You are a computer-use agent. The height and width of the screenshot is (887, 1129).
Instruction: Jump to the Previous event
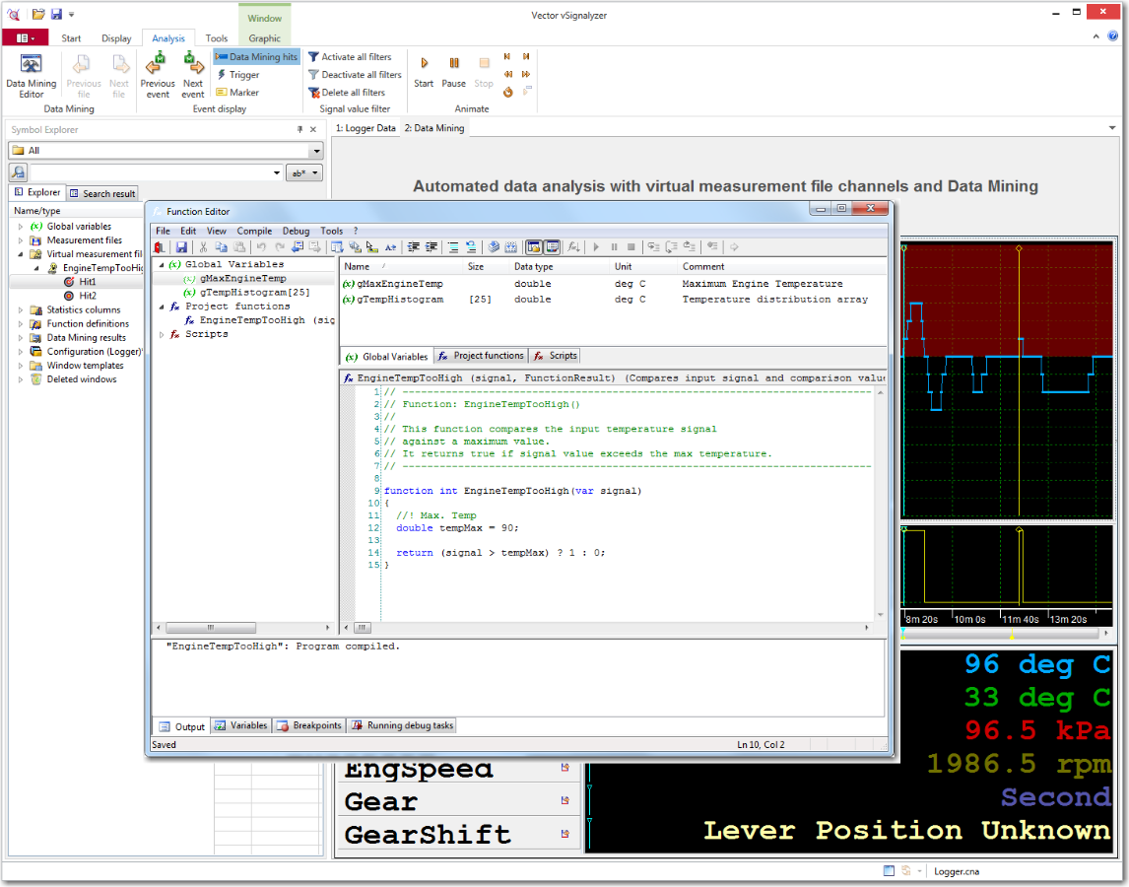158,76
